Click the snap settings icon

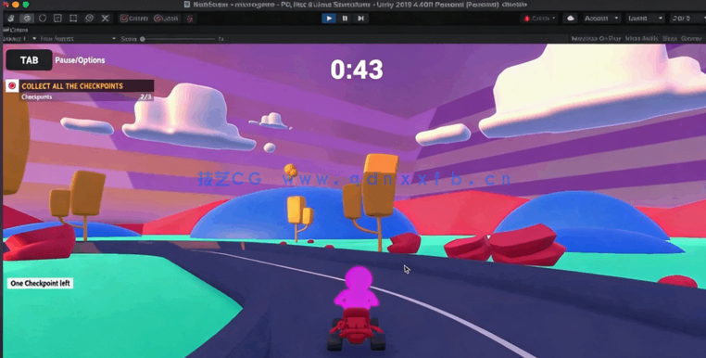[x=191, y=19]
